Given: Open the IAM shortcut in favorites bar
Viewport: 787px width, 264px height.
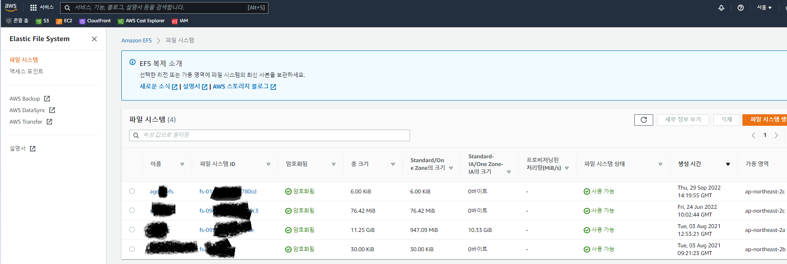Looking at the screenshot, I should pyautogui.click(x=180, y=21).
